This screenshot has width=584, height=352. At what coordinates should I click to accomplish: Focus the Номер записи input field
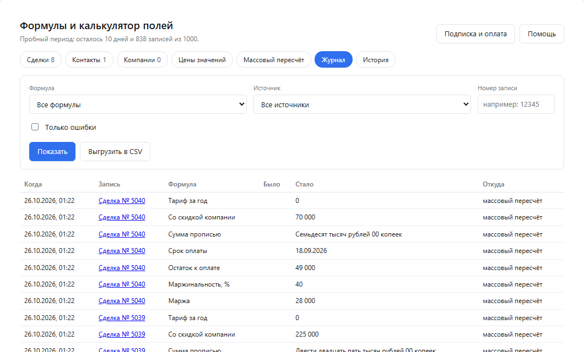(516, 105)
